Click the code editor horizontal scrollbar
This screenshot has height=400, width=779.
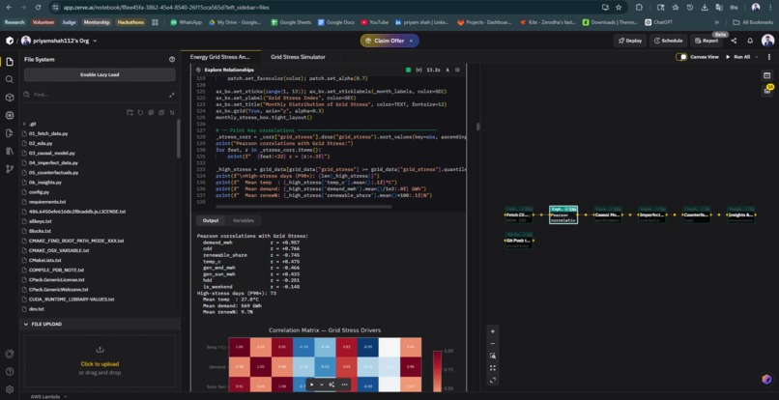coord(303,206)
